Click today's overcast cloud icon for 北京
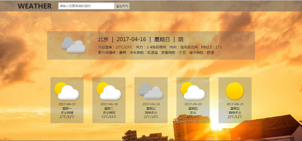 pos(73,45)
